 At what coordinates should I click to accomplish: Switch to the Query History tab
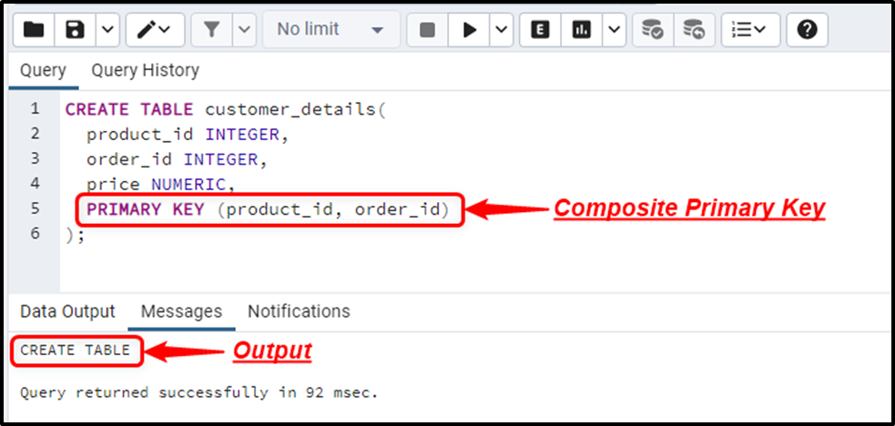[145, 71]
